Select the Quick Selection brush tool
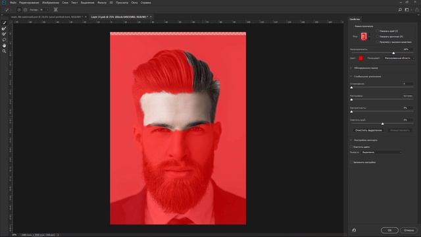This screenshot has height=237, width=421. point(5,23)
